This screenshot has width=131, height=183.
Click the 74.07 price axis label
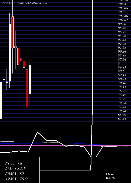click(122, 99)
